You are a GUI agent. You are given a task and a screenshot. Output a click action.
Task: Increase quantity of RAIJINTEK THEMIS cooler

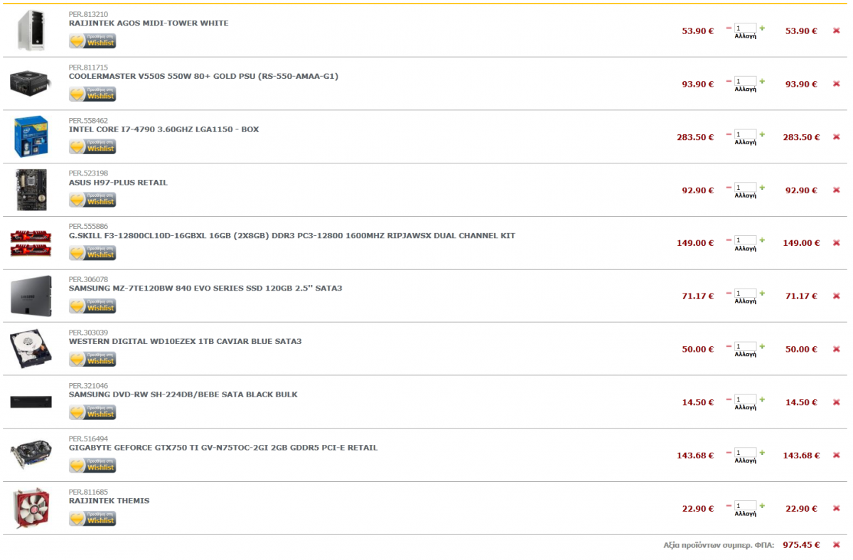tap(762, 505)
